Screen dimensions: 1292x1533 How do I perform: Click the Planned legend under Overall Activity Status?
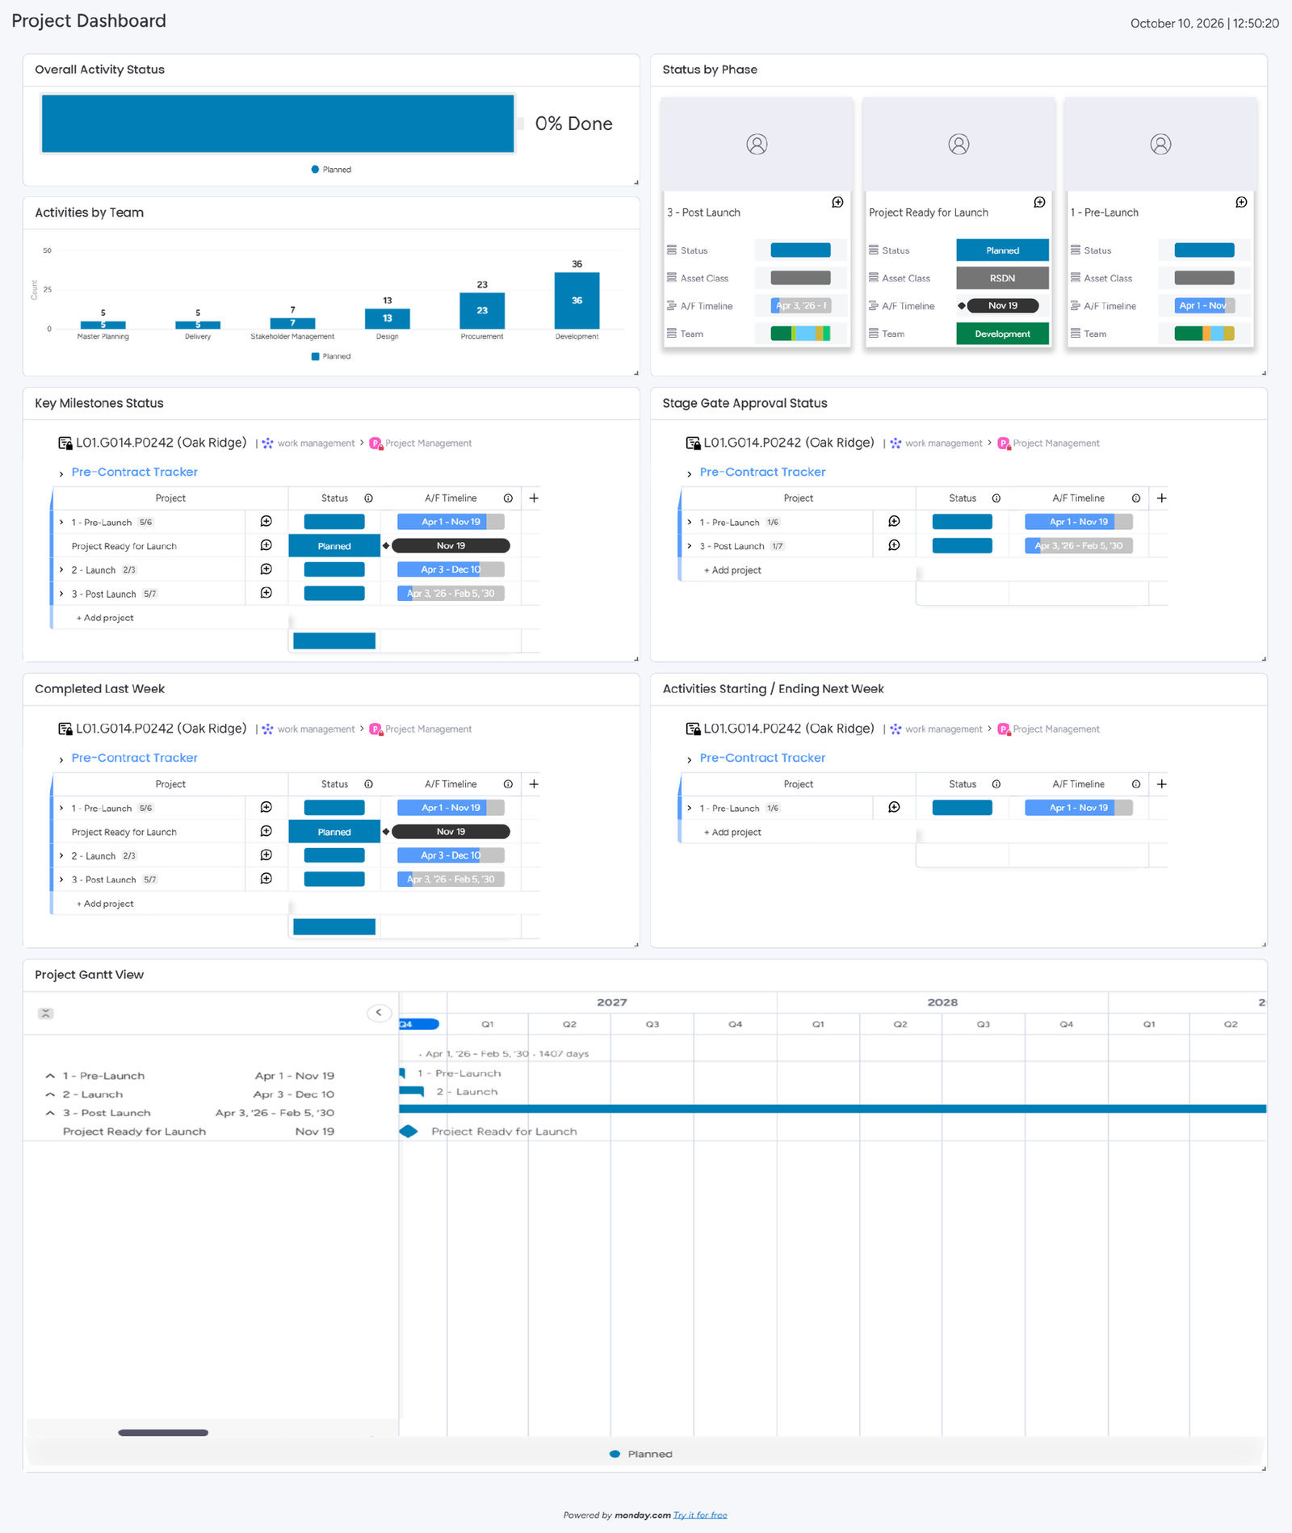click(x=331, y=170)
